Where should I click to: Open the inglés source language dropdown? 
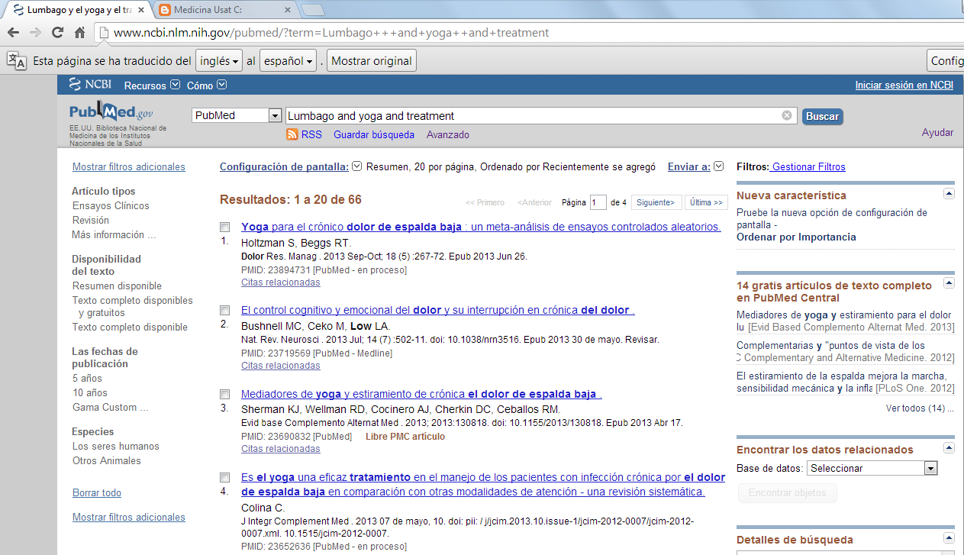click(x=219, y=61)
